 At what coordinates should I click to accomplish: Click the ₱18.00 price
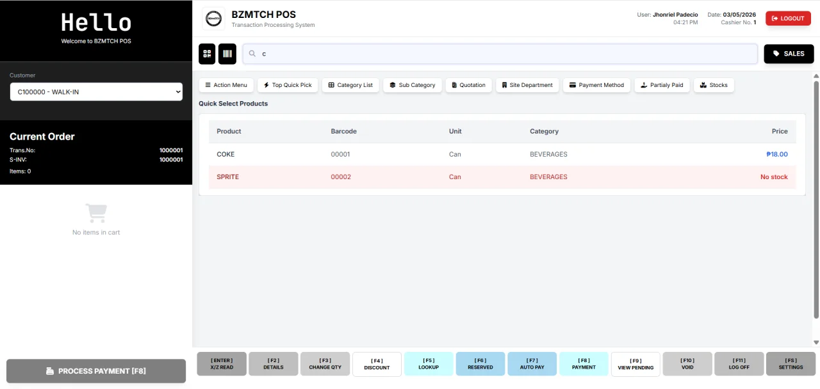click(777, 154)
